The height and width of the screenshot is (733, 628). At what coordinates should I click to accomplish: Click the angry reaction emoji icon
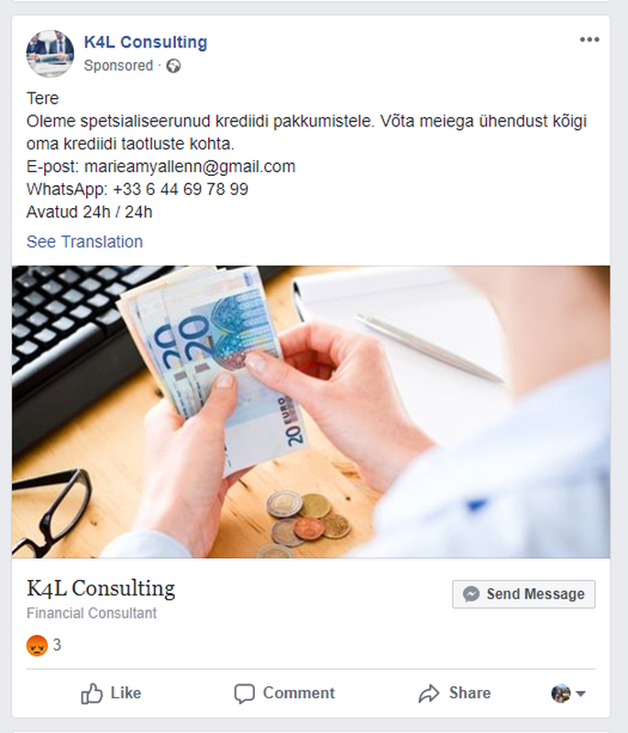[37, 646]
